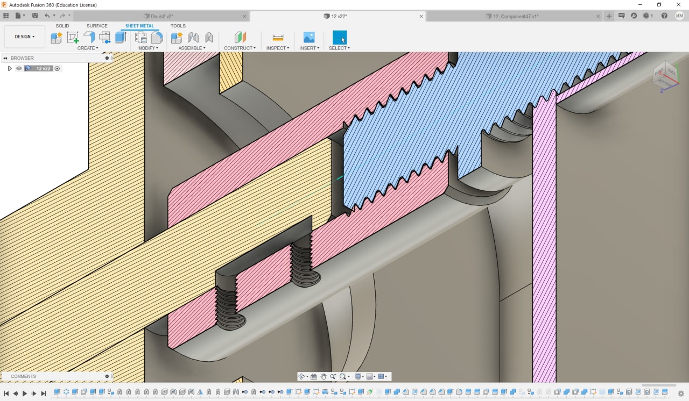Click the Offset Plane icon above Construct
This screenshot has width=689, height=401.
(x=240, y=37)
